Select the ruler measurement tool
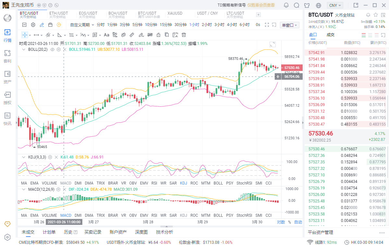389x247 pixels. click(x=131, y=35)
